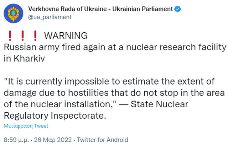Open the Twitter for Android source link
228x146 pixels.
click(x=102, y=140)
